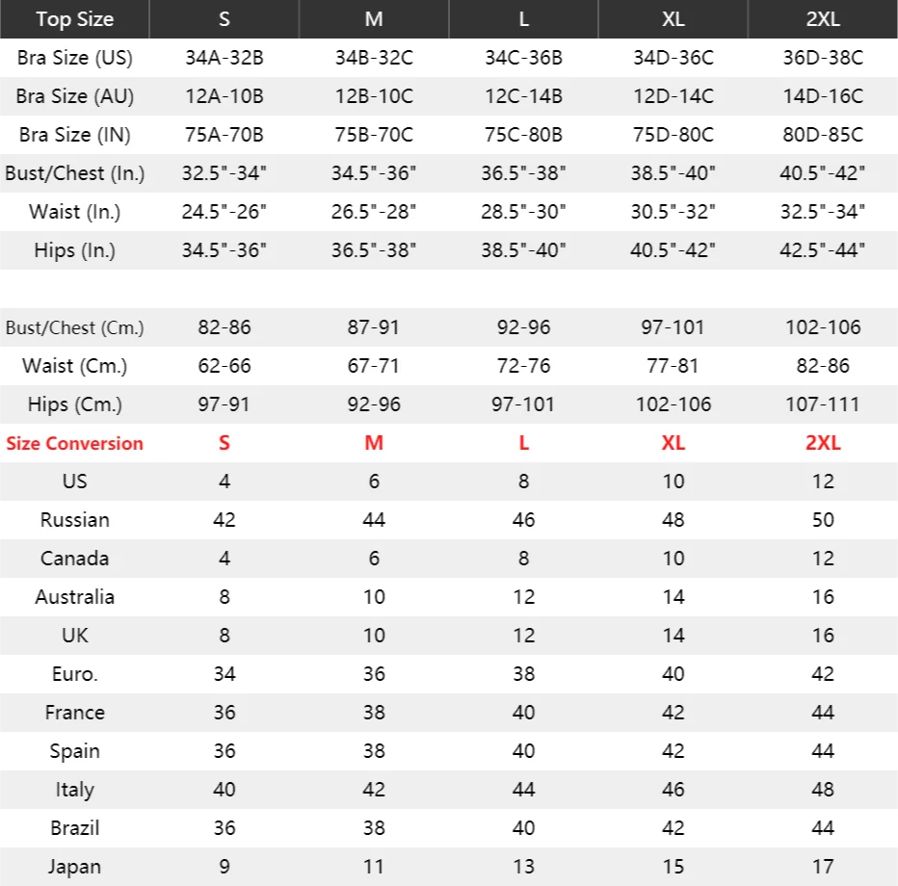Select the 75C-80B bra size cell
This screenshot has width=898, height=886.
coord(523,135)
